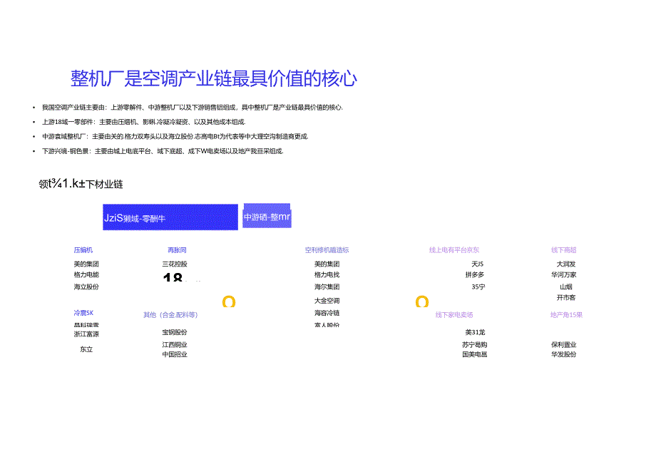Viewport: 656px width, 464px height.
Task: Click the orange ring icon above 线下家电卖场
Action: tap(421, 301)
